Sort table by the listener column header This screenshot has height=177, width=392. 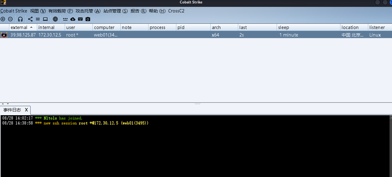[377, 27]
